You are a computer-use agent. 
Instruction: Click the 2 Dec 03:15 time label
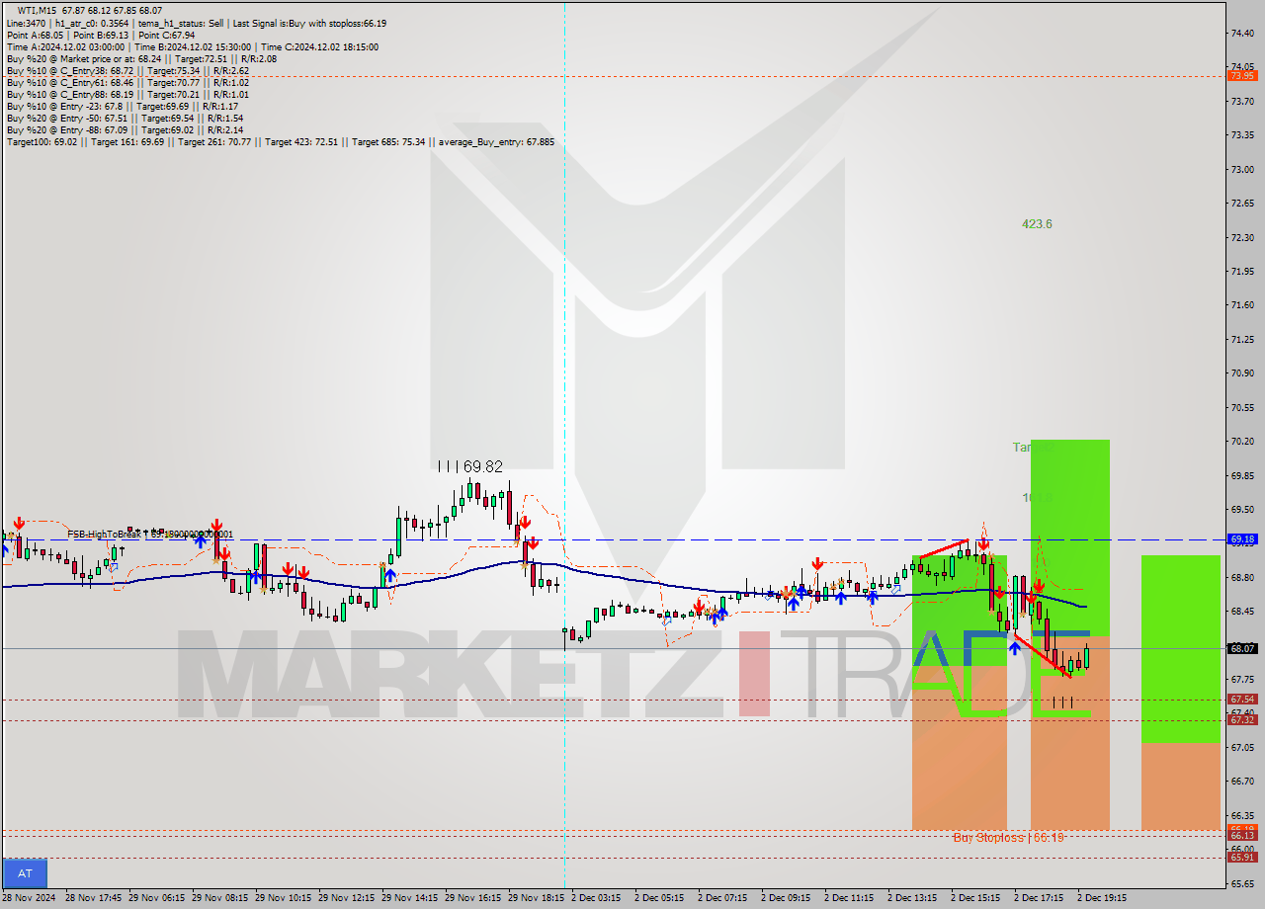click(596, 898)
